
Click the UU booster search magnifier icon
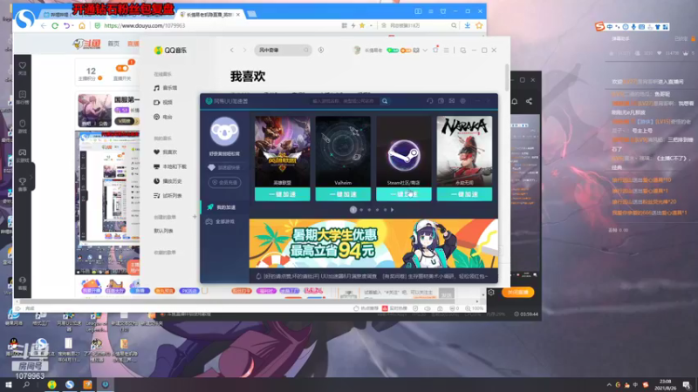(385, 101)
